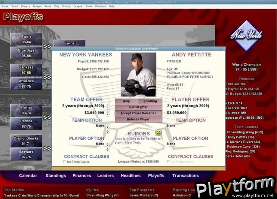This screenshot has height=199, width=277.
Task: Decrease team offer contract years
Action: [108, 107]
